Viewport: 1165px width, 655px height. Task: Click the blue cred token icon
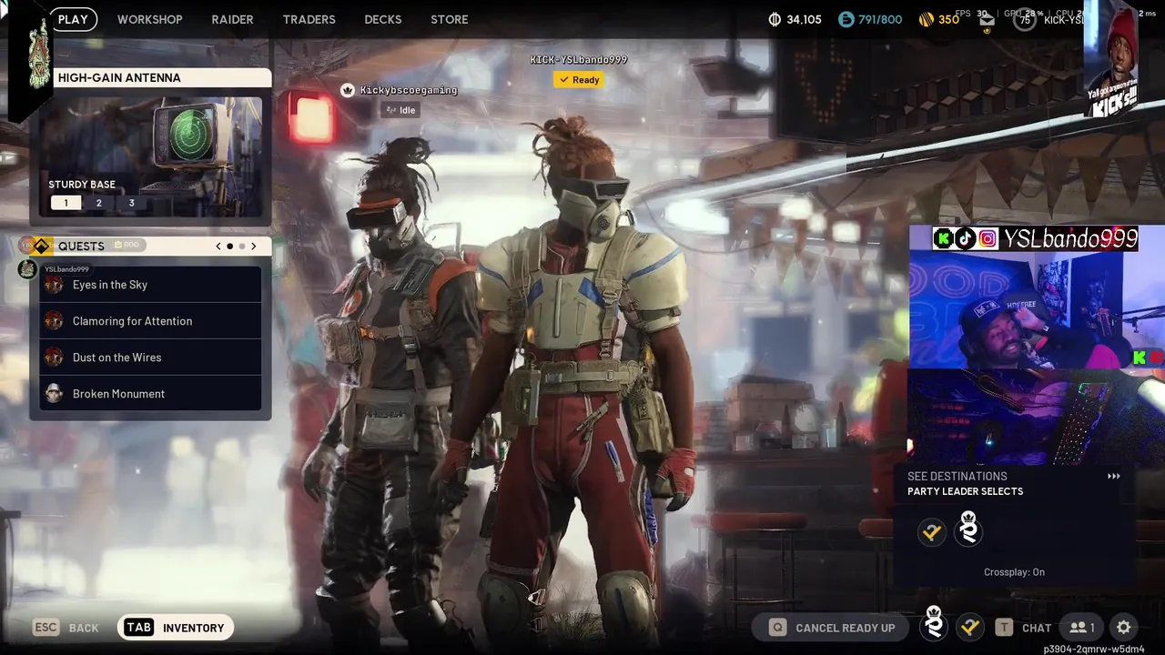[846, 19]
